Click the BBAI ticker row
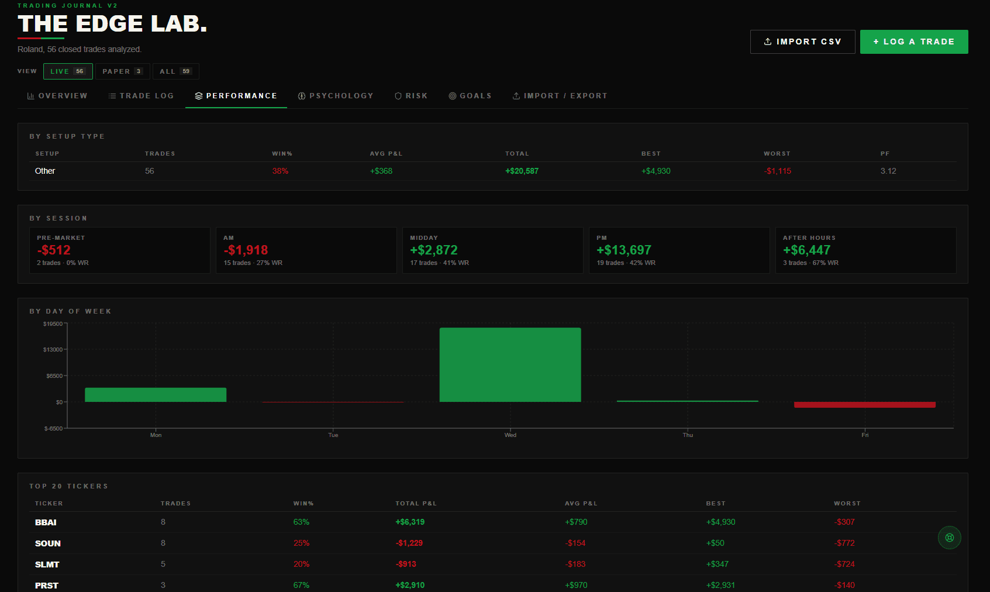The height and width of the screenshot is (592, 990). point(493,522)
